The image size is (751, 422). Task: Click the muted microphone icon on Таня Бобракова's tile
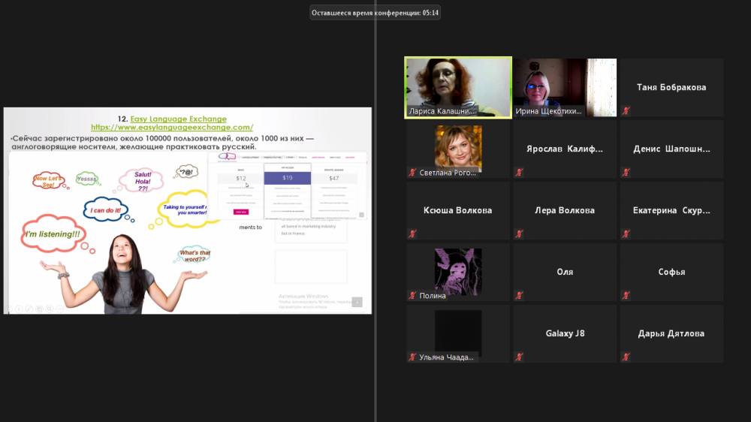tap(626, 111)
